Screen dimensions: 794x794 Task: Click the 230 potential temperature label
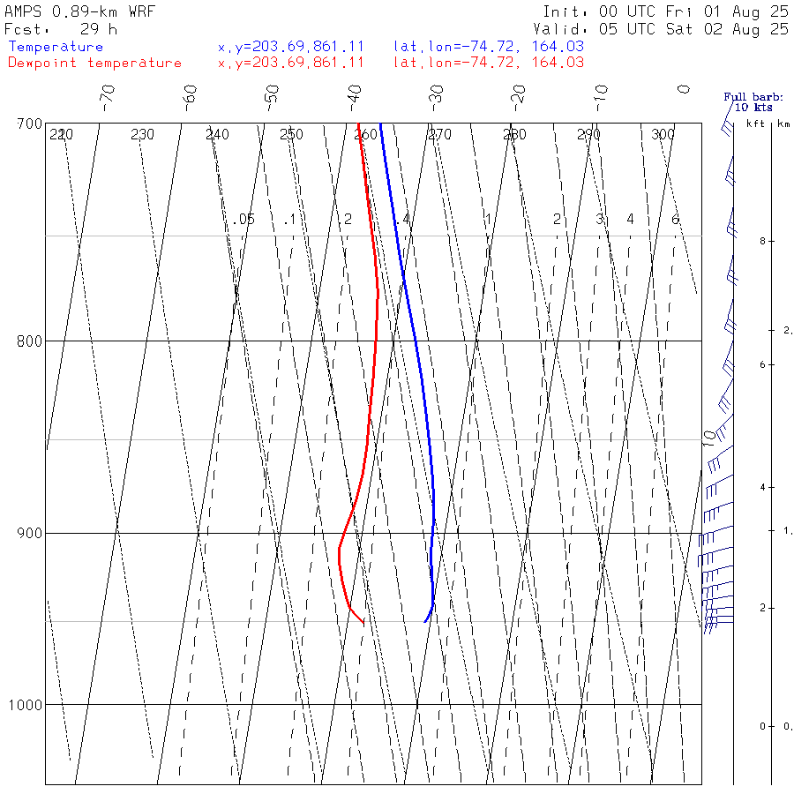[x=142, y=134]
